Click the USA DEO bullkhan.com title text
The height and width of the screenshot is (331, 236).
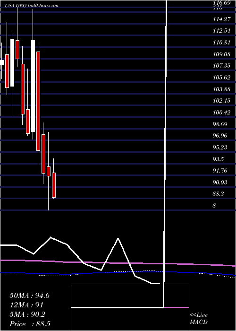tap(32, 6)
